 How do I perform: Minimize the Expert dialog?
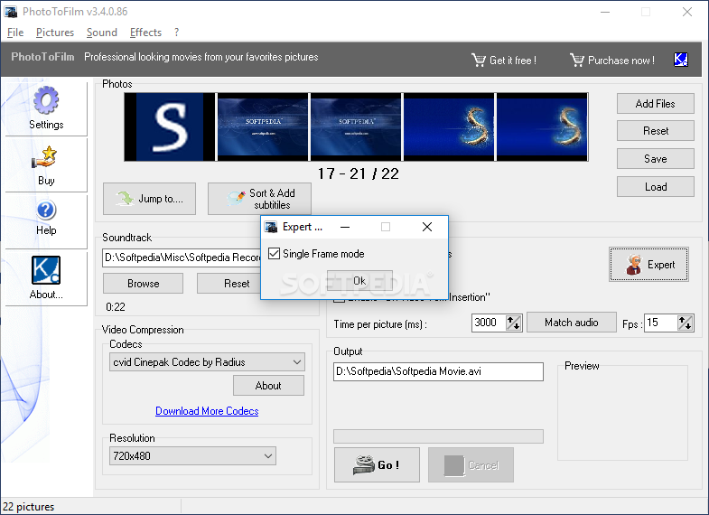345,227
